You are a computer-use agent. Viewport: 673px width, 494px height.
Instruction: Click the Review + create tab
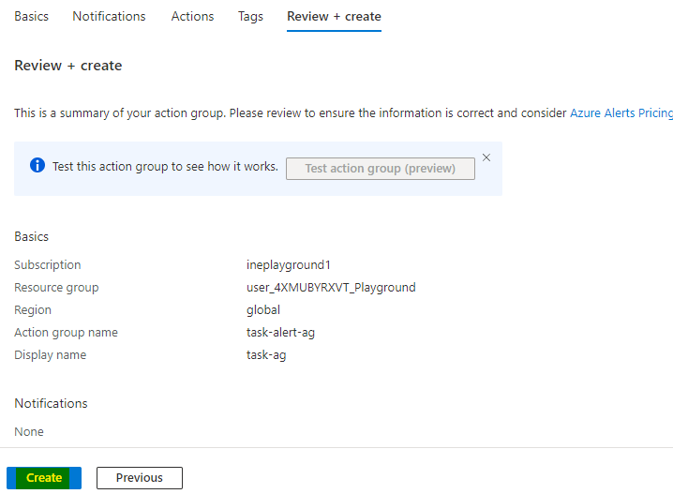[x=334, y=17]
